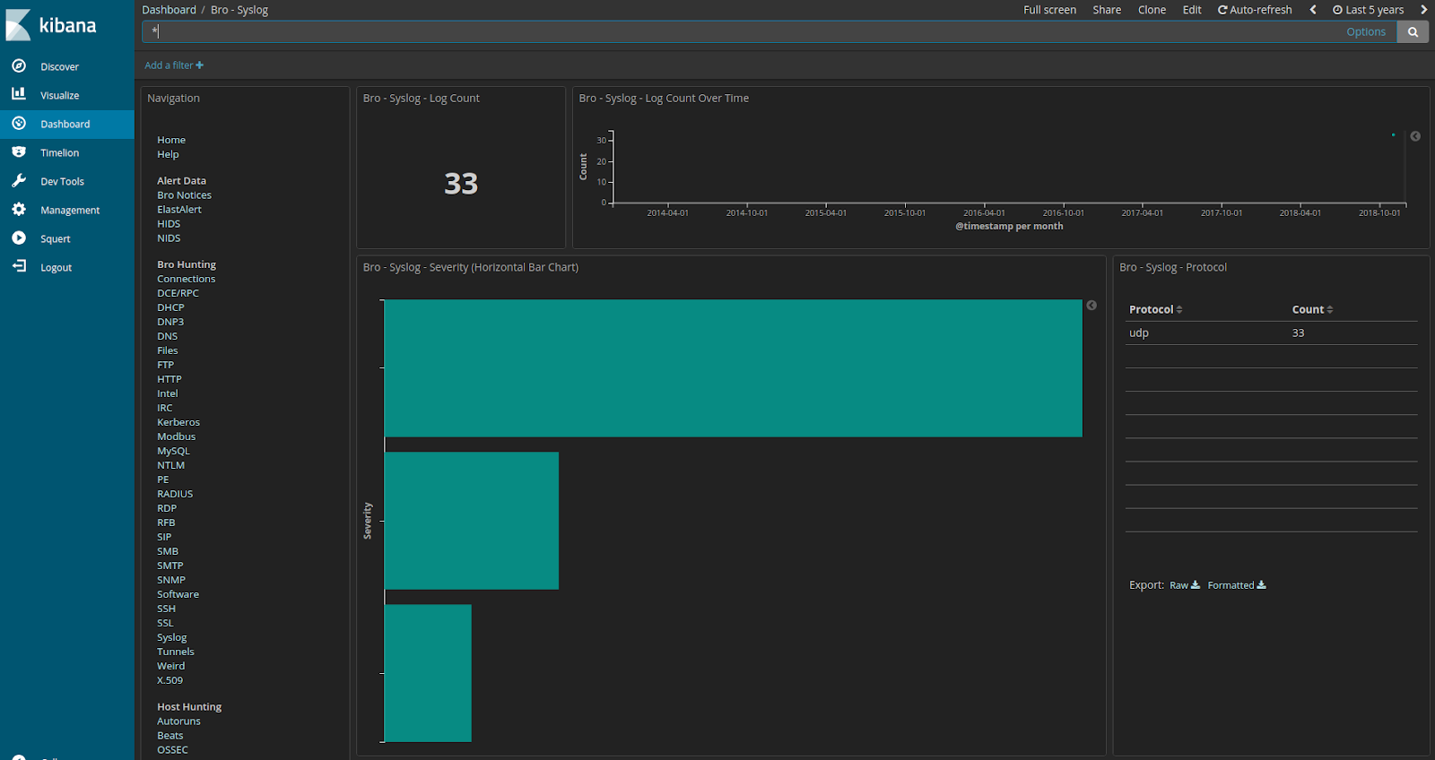Click the search magnifier button
The height and width of the screenshot is (760, 1435).
tap(1413, 31)
